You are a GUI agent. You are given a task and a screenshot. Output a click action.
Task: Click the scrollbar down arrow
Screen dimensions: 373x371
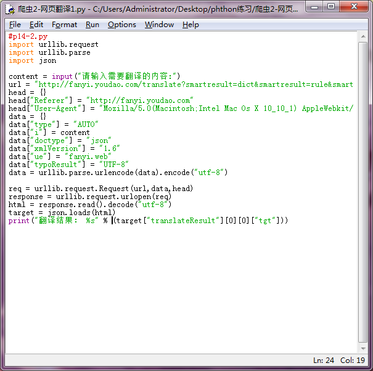(x=363, y=349)
